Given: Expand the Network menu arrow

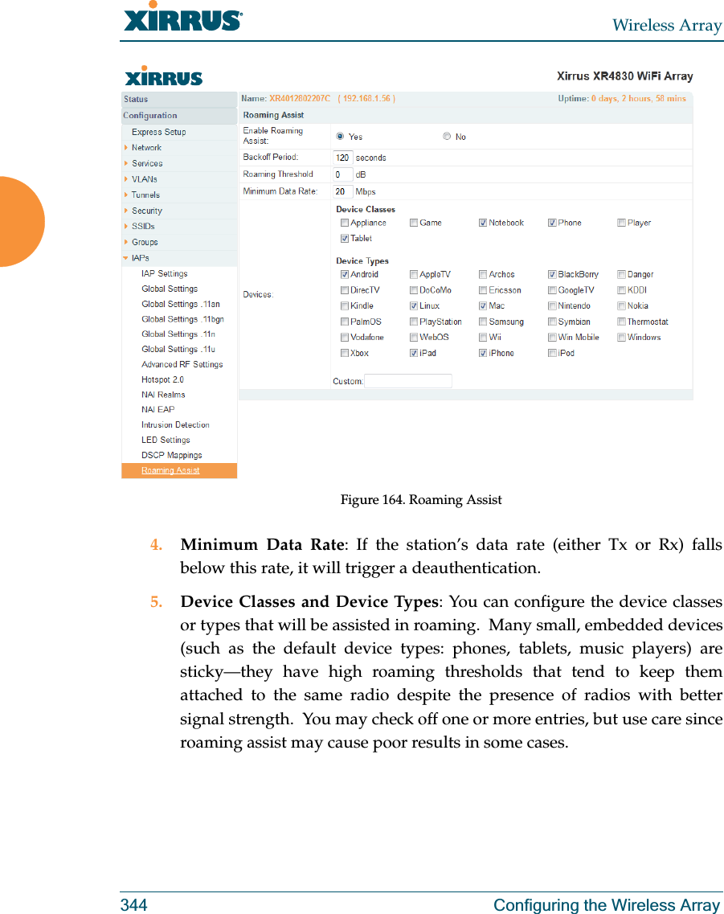Looking at the screenshot, I should coord(126,148).
